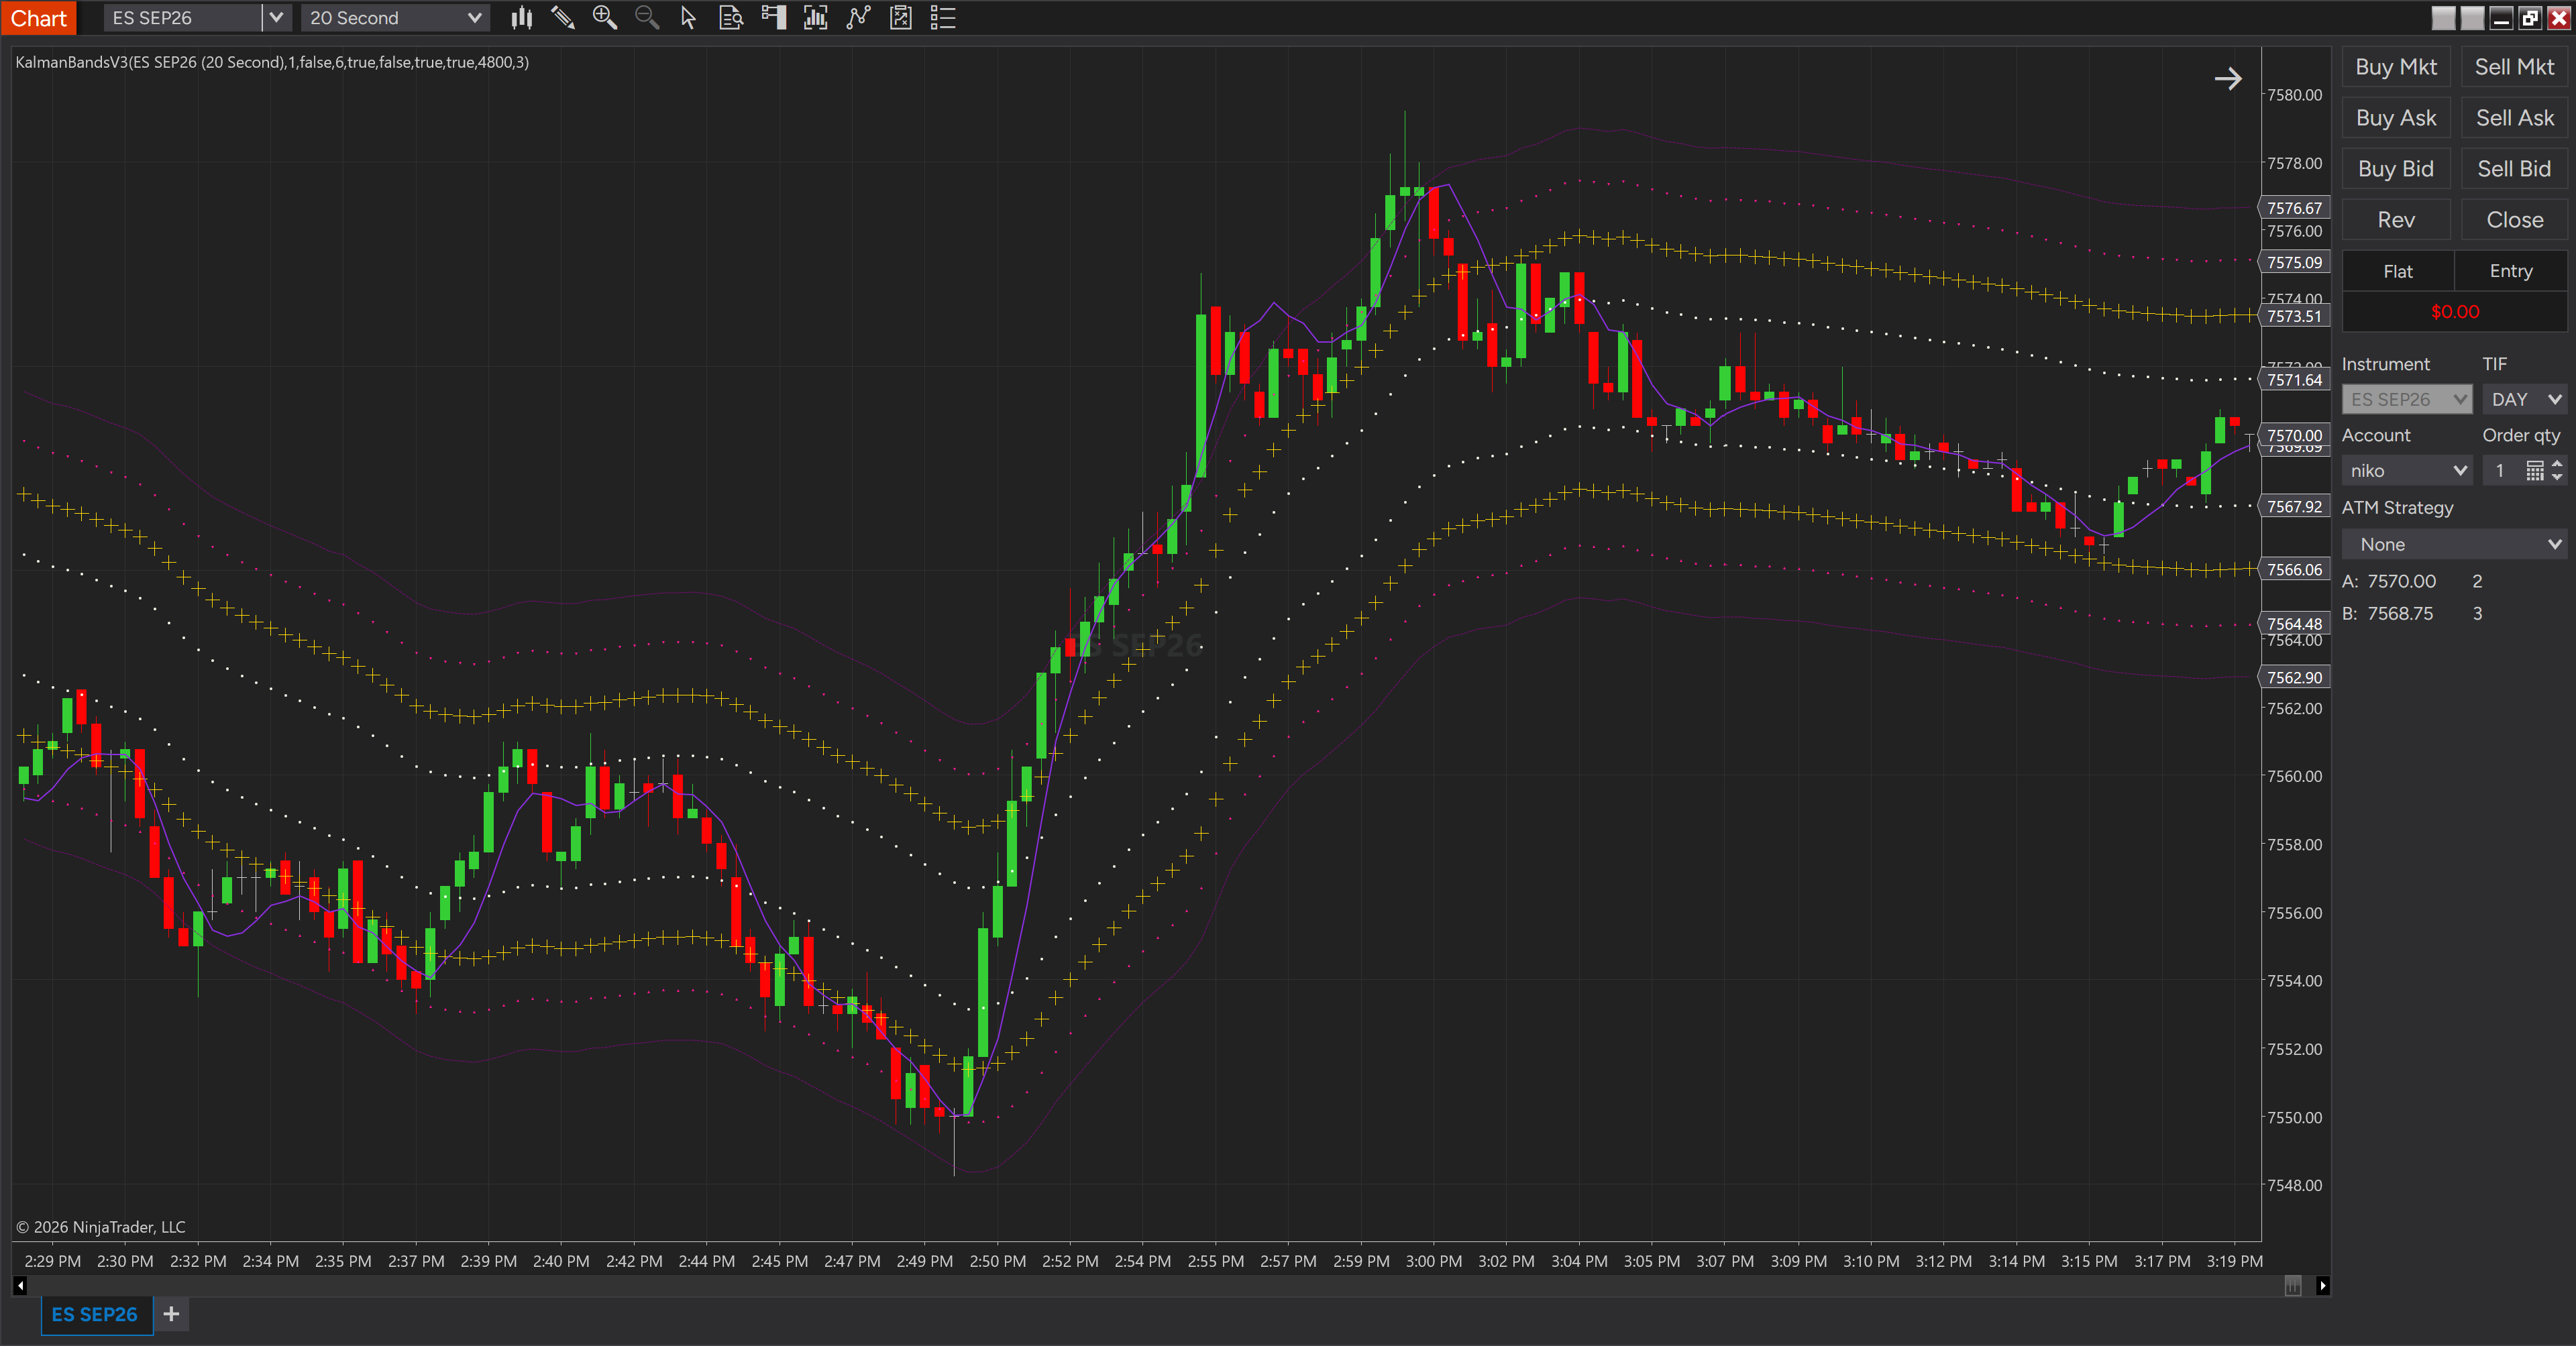
Task: Click the 7580.00 price axis label
Action: pyautogui.click(x=2294, y=95)
